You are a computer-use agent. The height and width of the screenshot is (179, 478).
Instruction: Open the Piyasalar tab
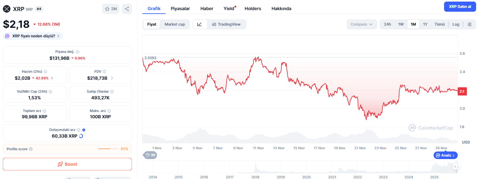pyautogui.click(x=180, y=9)
